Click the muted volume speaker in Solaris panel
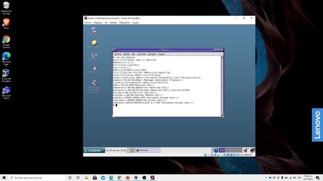 coord(246,150)
